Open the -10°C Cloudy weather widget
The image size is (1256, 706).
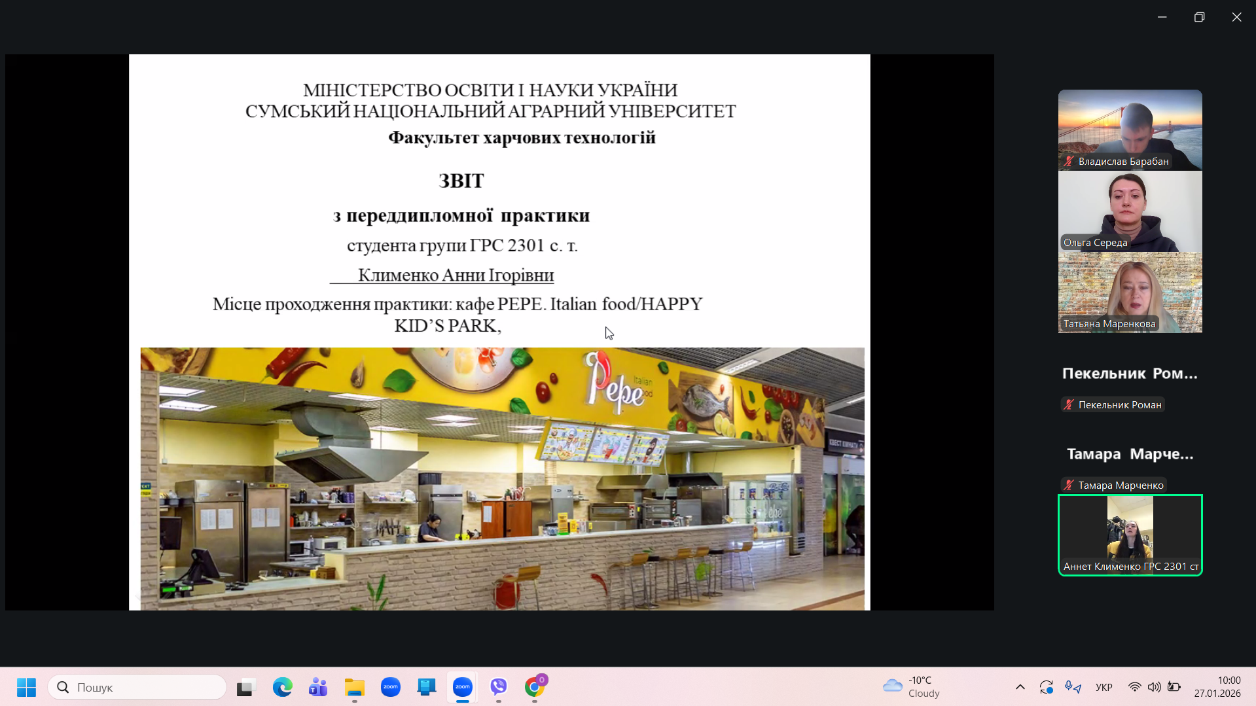[x=911, y=687]
